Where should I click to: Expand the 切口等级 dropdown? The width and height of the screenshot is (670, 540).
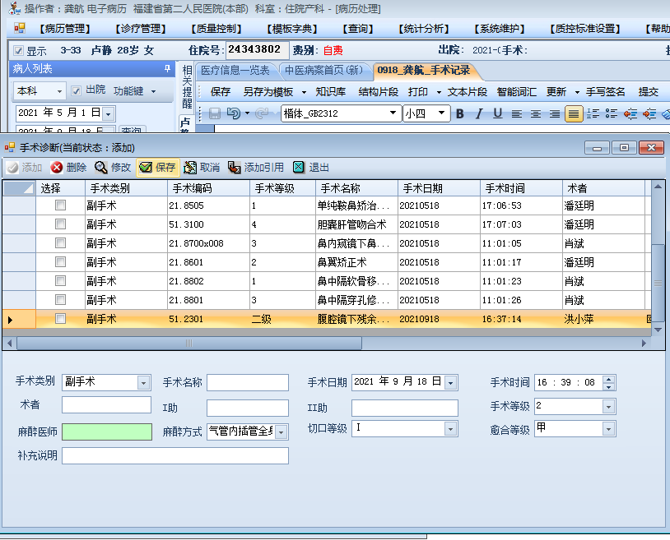pos(450,429)
